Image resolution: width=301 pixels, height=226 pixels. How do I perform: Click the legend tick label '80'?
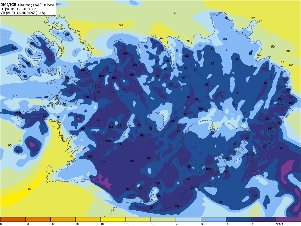203,224
